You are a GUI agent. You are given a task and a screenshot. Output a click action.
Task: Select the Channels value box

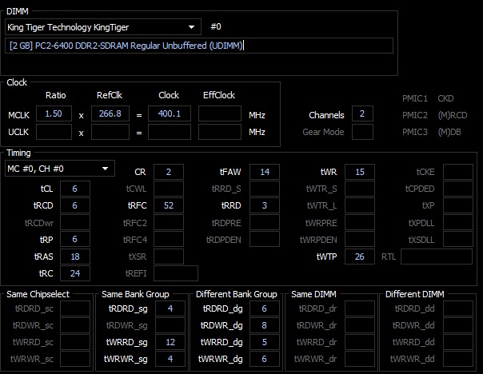[x=362, y=113]
